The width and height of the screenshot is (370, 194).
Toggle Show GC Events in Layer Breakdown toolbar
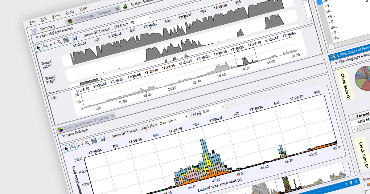125,133
